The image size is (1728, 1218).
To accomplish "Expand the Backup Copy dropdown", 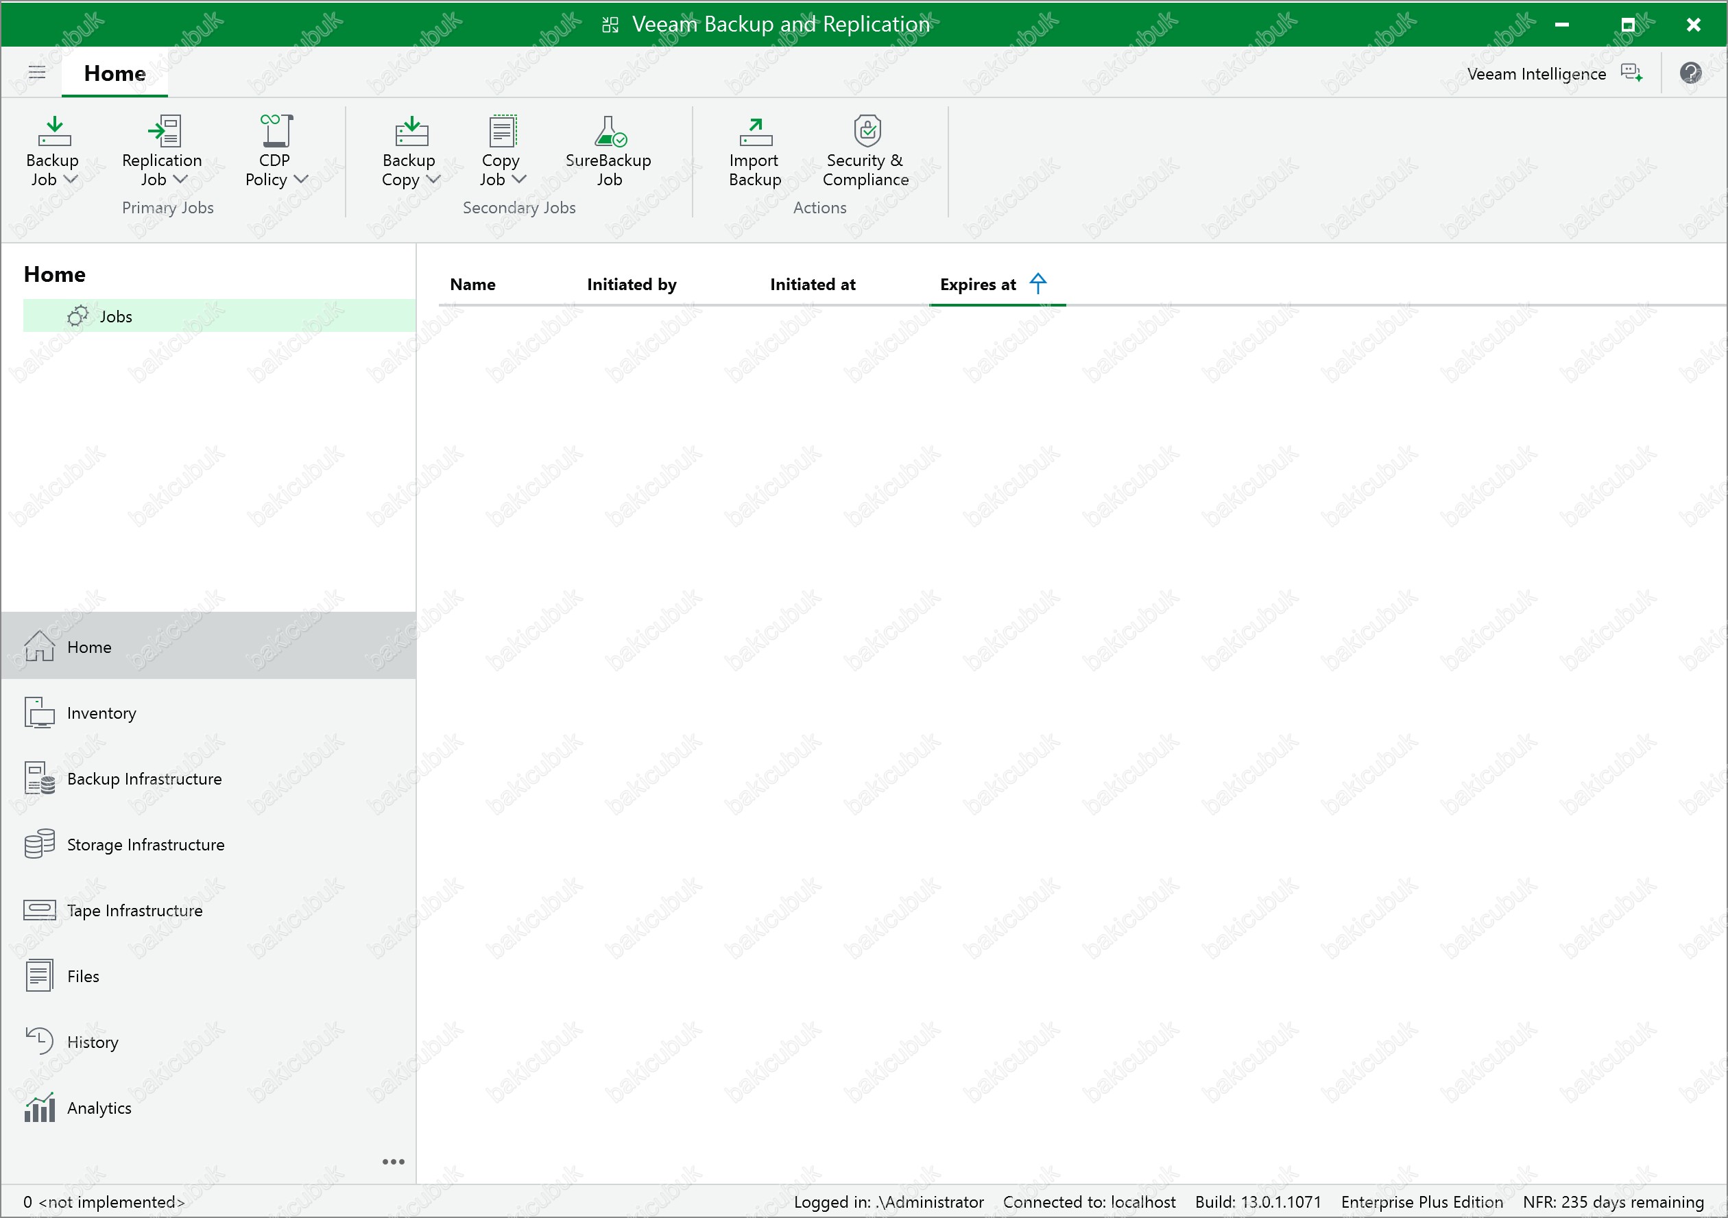I will [433, 179].
